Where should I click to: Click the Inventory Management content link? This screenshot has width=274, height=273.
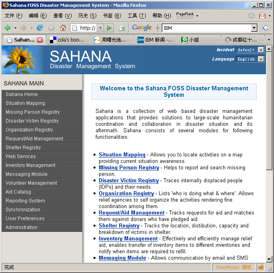tap(128, 239)
